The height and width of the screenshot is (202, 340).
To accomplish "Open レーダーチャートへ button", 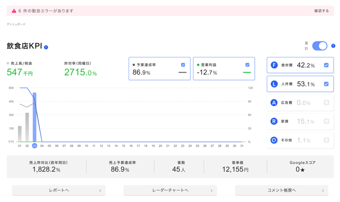I will [170, 190].
